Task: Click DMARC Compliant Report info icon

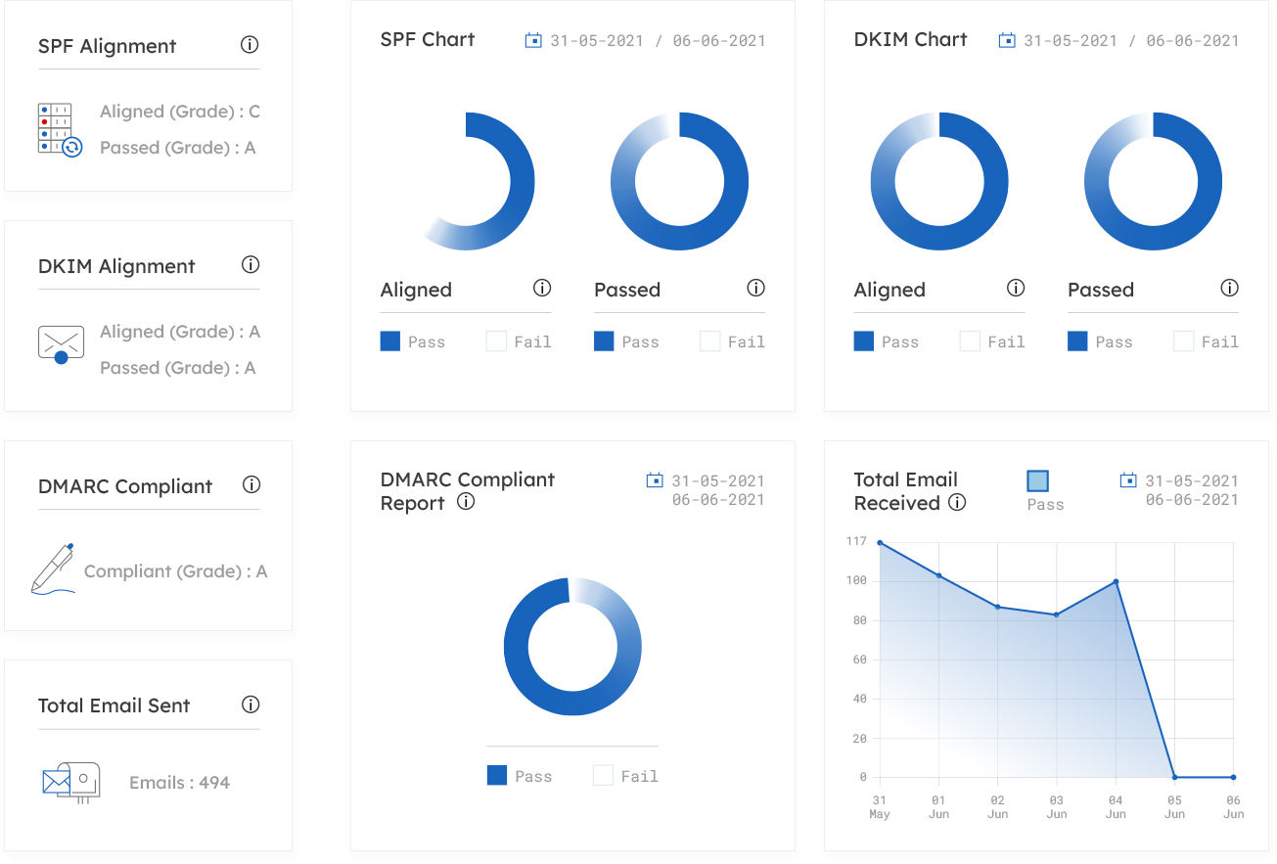Action: [x=467, y=502]
